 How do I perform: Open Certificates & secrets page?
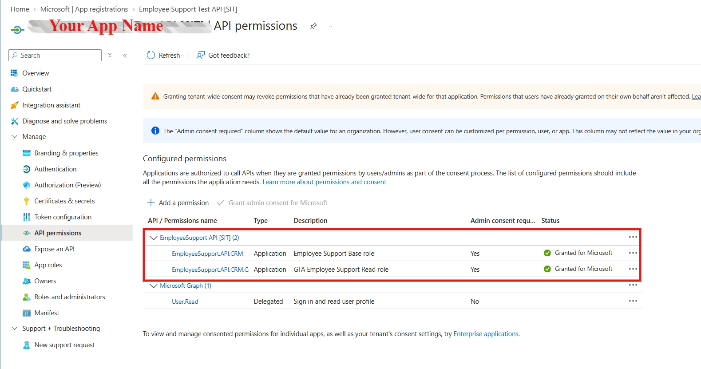click(x=65, y=201)
